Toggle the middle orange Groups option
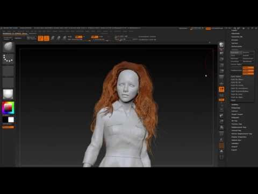The width and height of the screenshot is (258, 194). pos(248,71)
